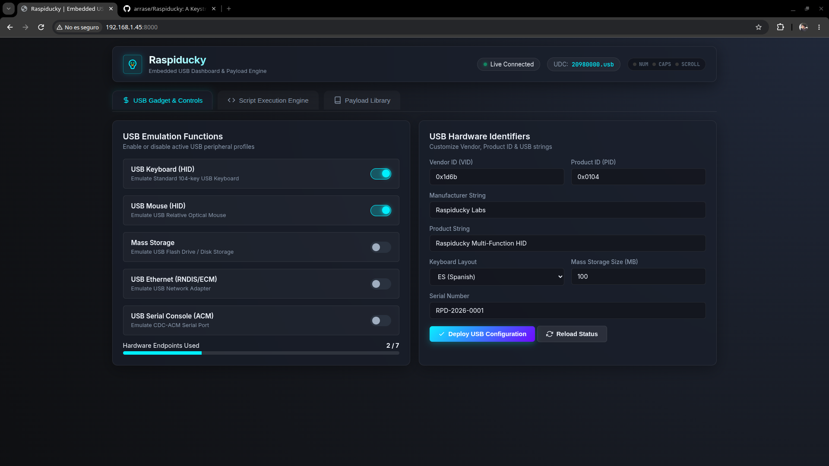Image resolution: width=829 pixels, height=466 pixels.
Task: Click 'Embedded USB Dashboard & Payload Engine' subtitle
Action: [208, 71]
